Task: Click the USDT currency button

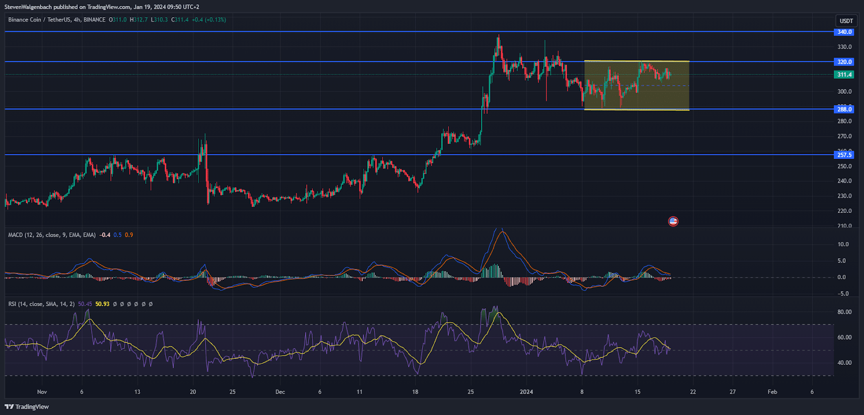Action: (x=846, y=21)
